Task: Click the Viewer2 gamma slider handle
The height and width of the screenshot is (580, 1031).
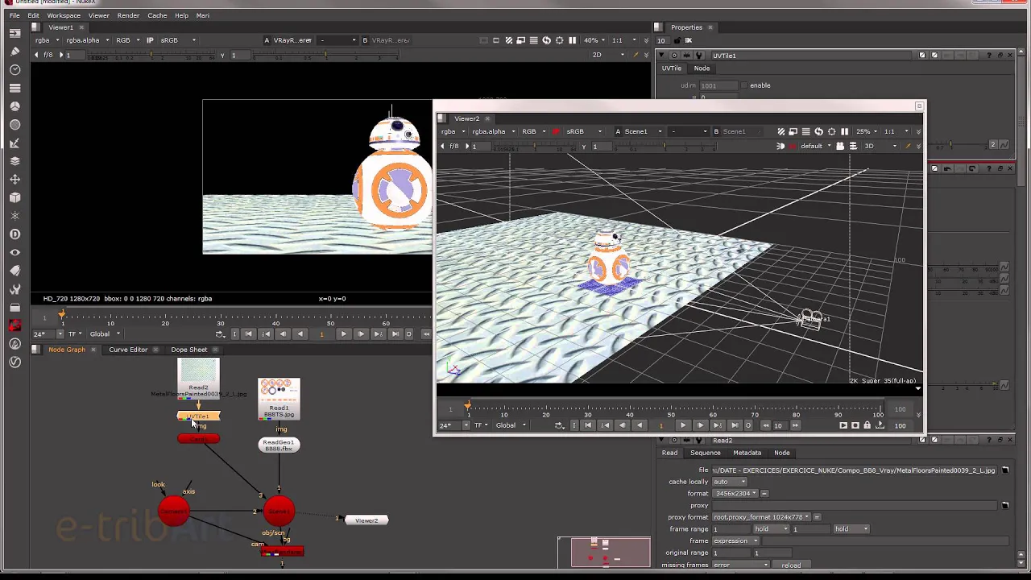Action: point(665,147)
